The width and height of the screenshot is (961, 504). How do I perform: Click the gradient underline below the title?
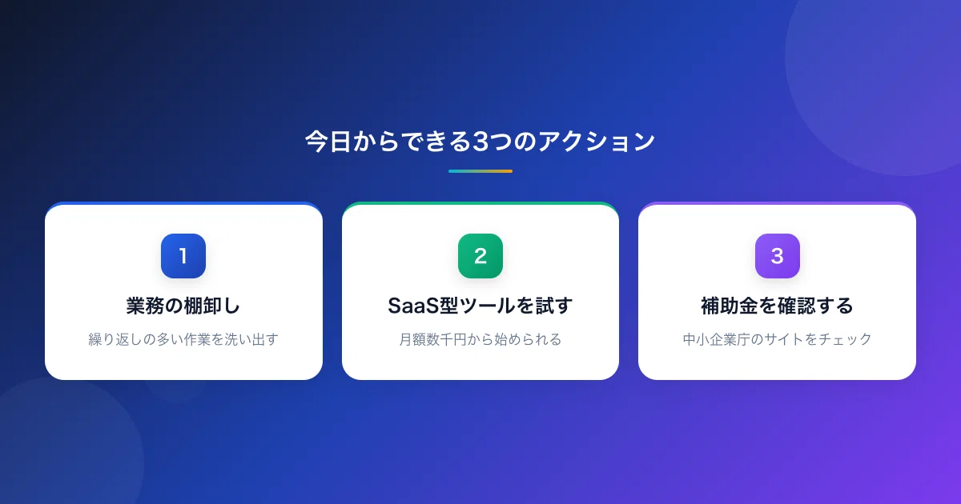(x=480, y=171)
